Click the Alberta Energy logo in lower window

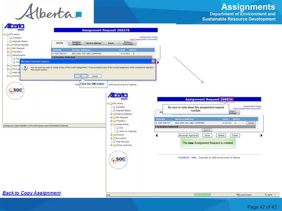[x=118, y=96]
